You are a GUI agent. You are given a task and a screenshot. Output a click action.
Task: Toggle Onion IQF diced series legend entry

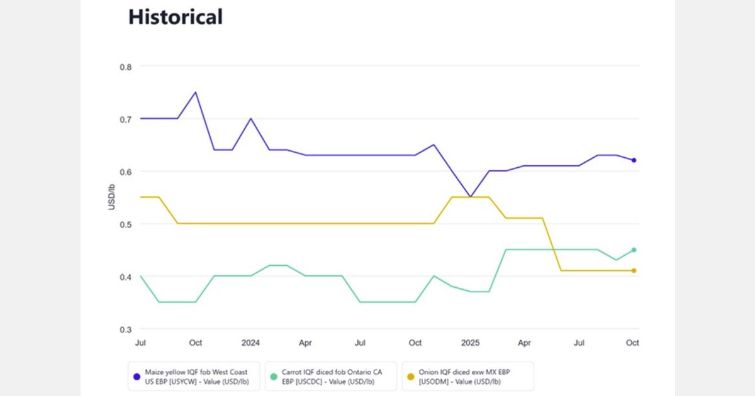pyautogui.click(x=469, y=377)
